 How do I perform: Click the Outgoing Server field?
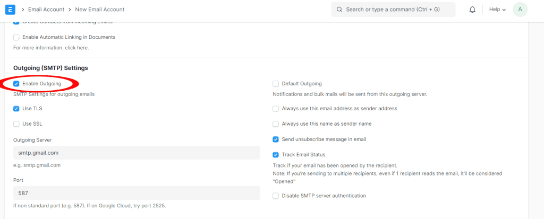[x=136, y=153]
